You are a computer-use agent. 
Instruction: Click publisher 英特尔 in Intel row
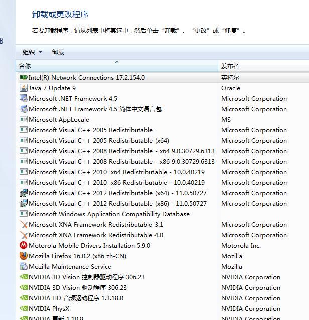point(230,78)
